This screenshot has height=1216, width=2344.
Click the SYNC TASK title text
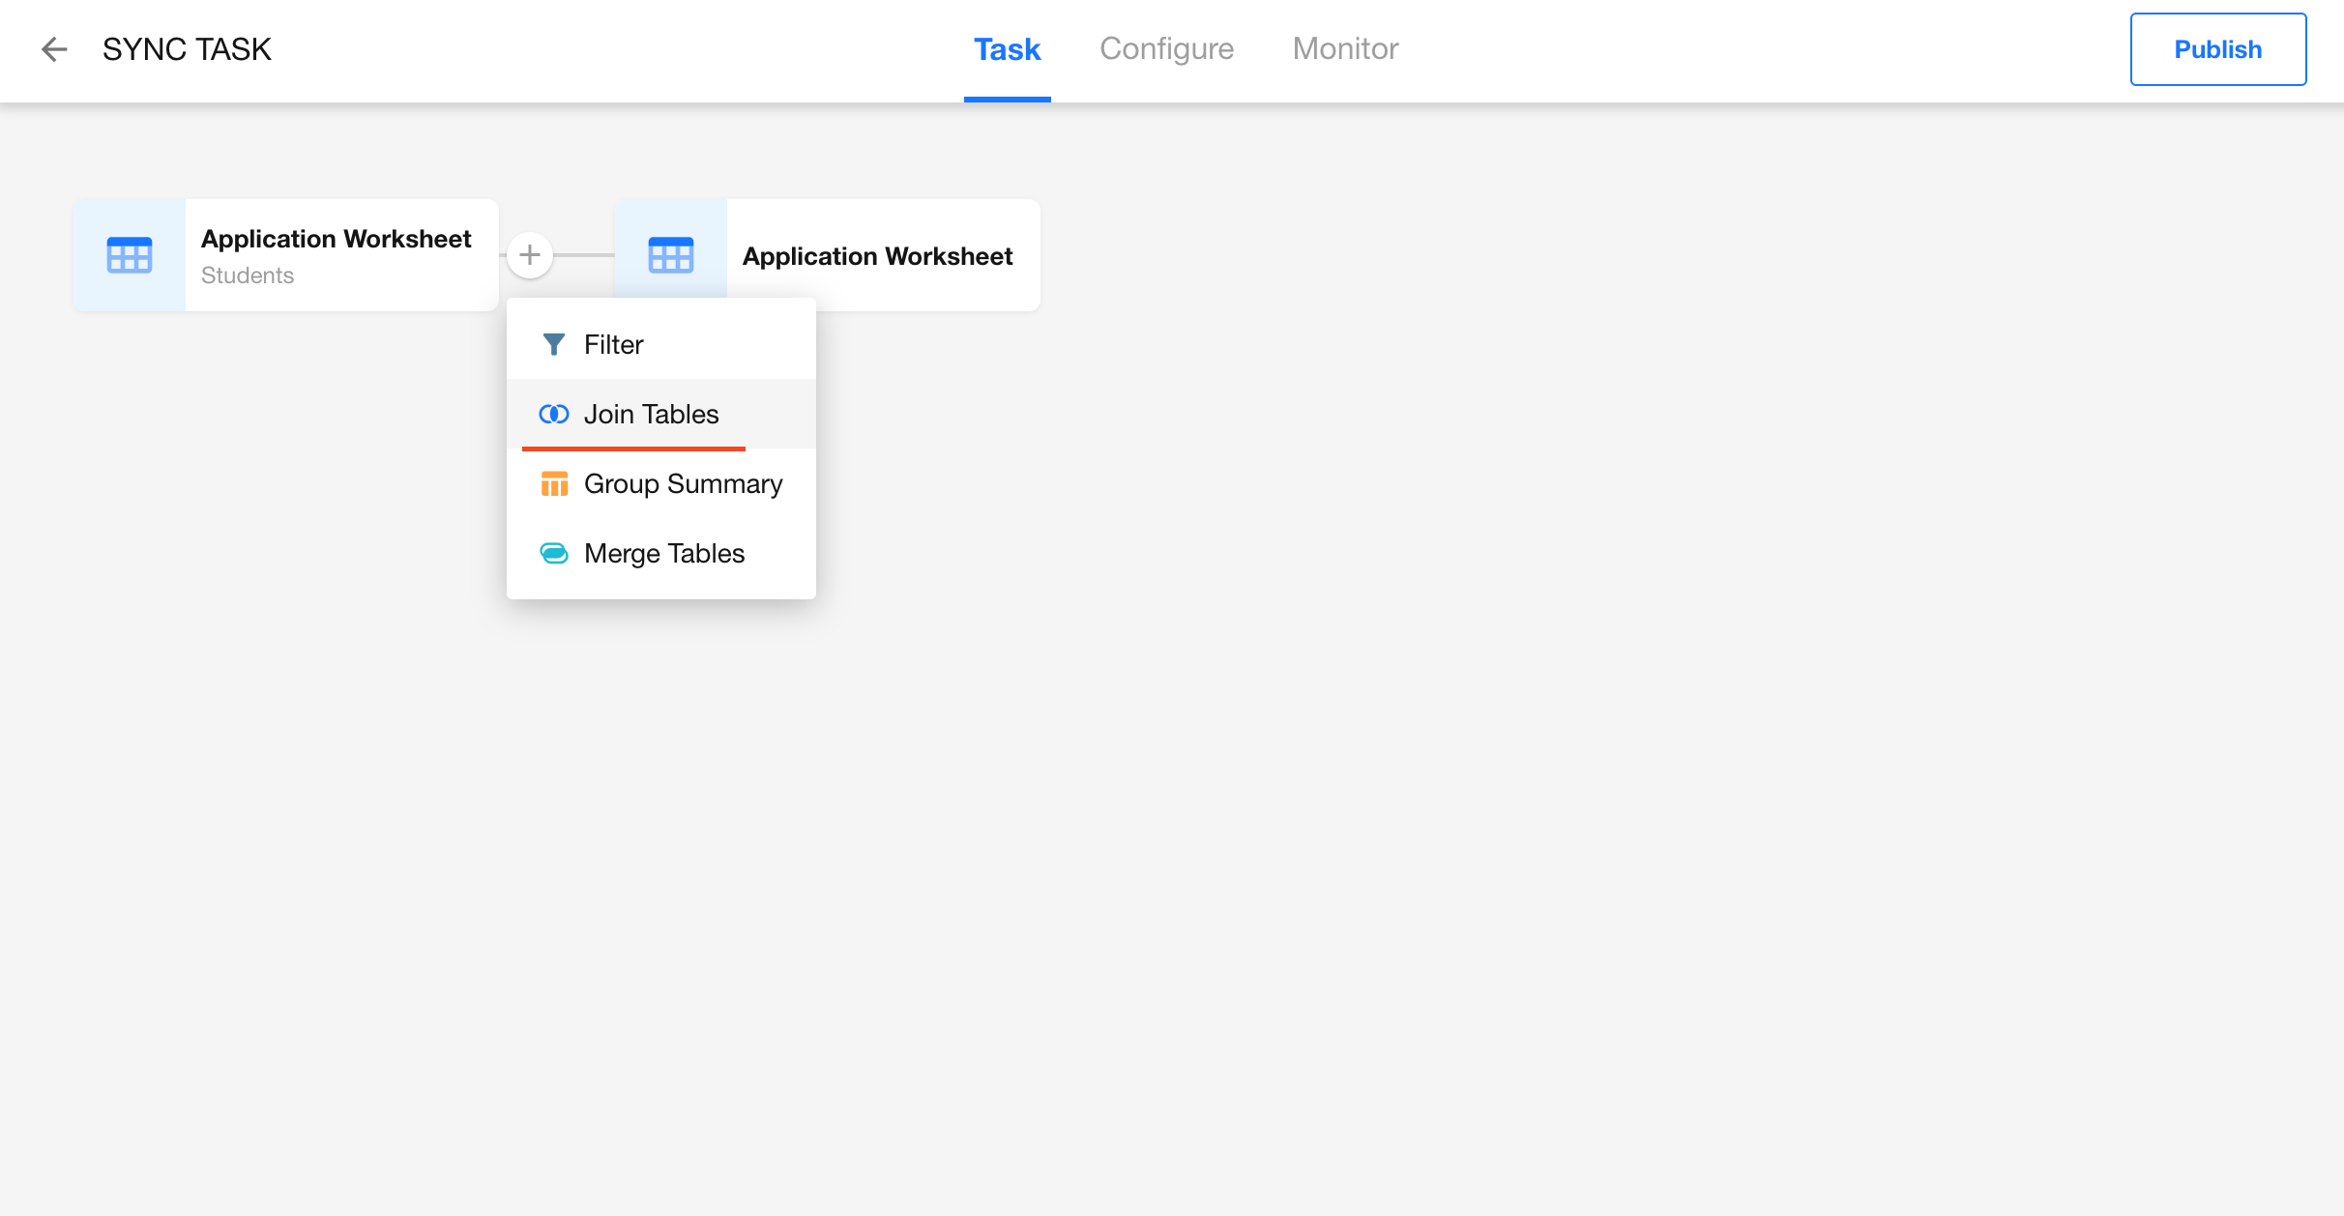(187, 49)
